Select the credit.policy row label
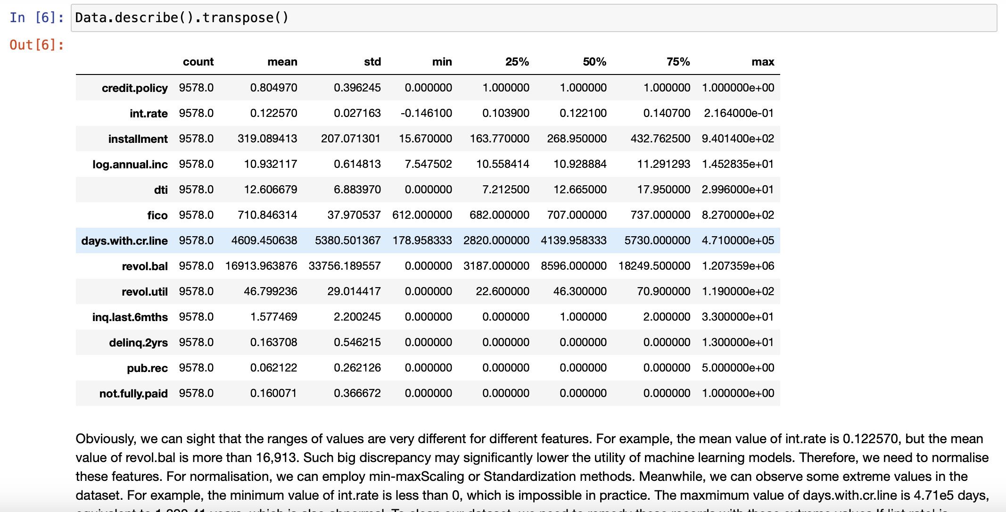This screenshot has height=512, width=1006. (x=134, y=88)
